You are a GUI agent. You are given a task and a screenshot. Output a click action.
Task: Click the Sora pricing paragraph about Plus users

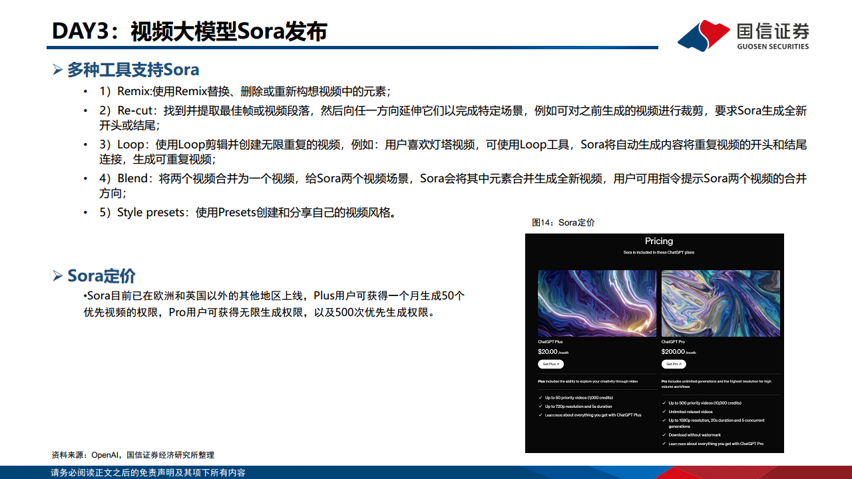(274, 303)
